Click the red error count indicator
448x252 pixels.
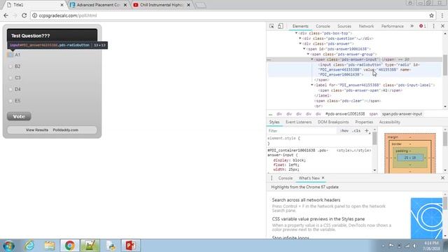423,26
